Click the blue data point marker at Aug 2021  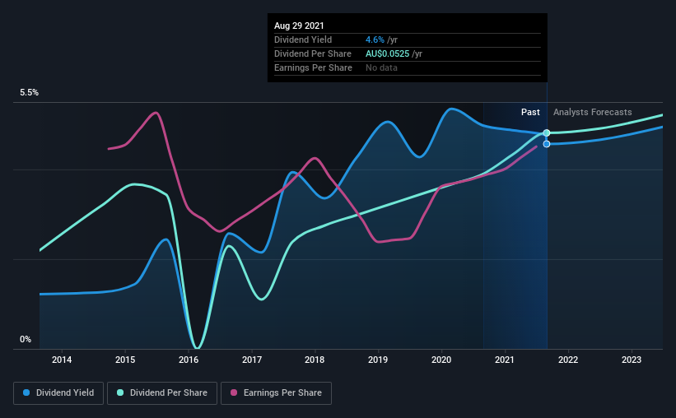pyautogui.click(x=547, y=144)
